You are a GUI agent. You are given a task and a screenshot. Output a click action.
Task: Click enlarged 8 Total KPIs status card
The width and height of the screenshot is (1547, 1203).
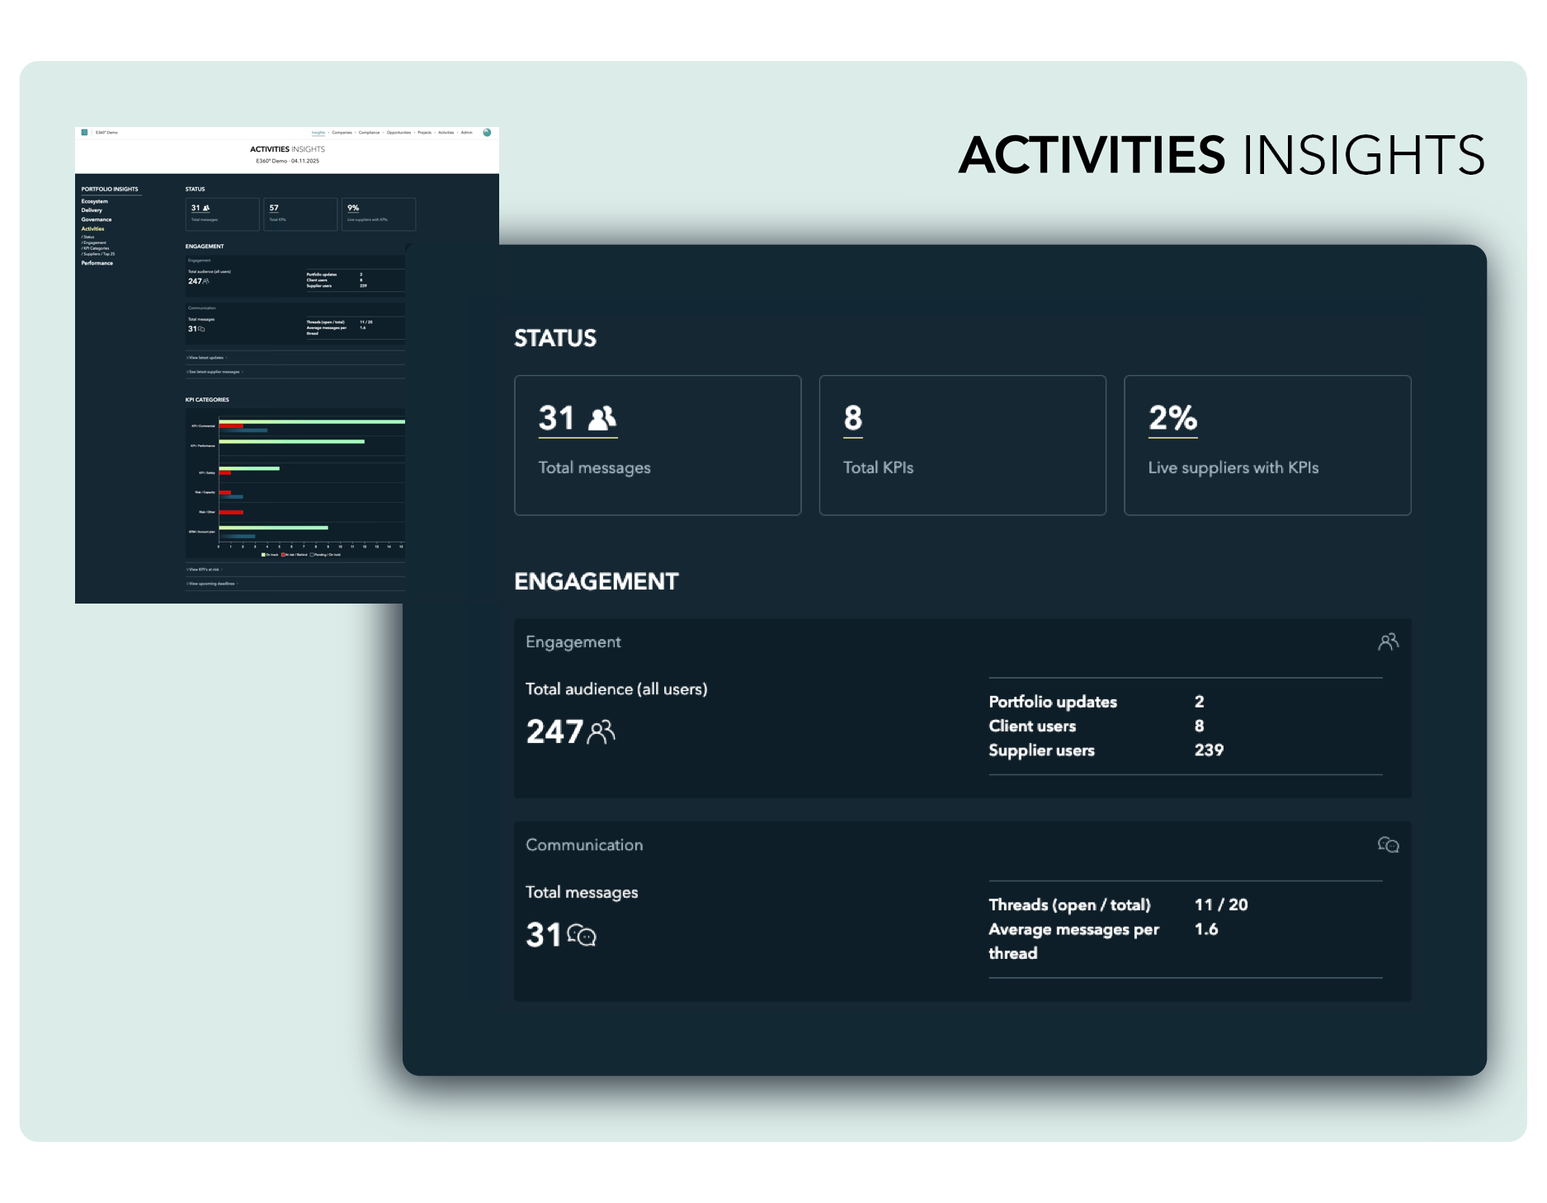[x=962, y=445]
